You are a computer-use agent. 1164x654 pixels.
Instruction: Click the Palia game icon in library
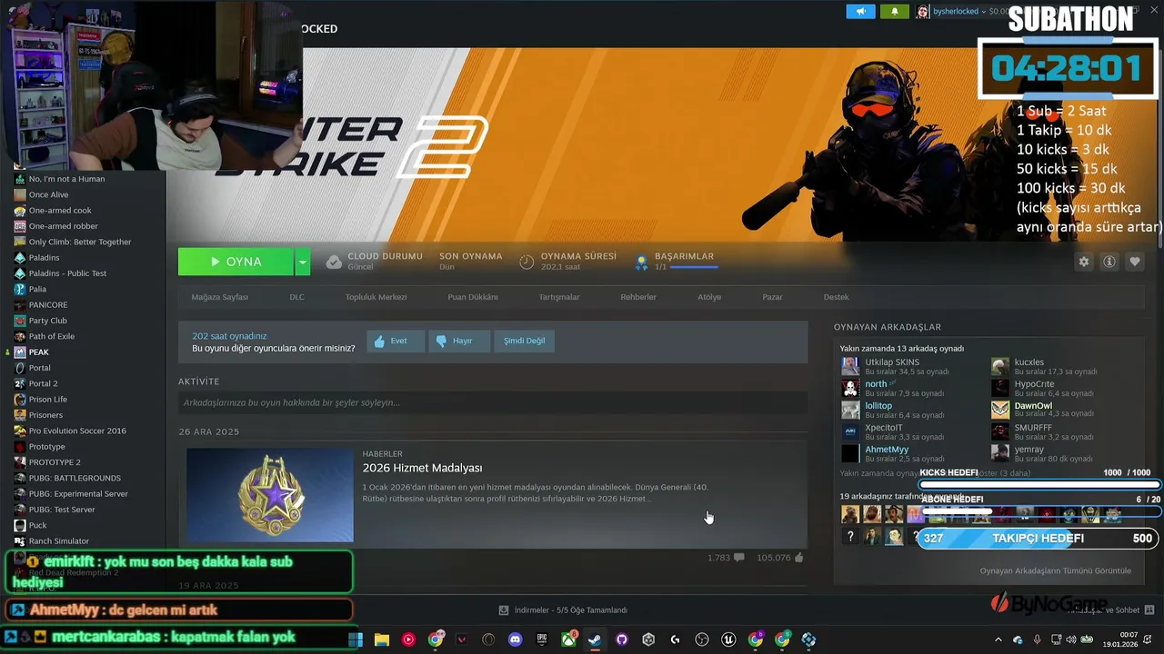20,289
